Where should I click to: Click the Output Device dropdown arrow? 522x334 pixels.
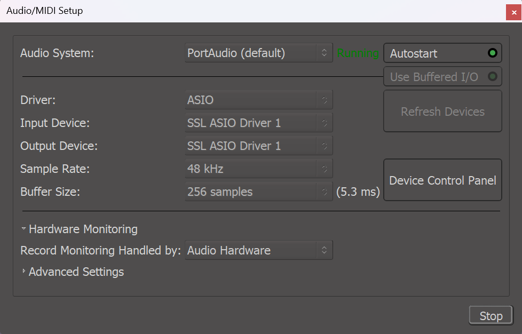(x=325, y=145)
